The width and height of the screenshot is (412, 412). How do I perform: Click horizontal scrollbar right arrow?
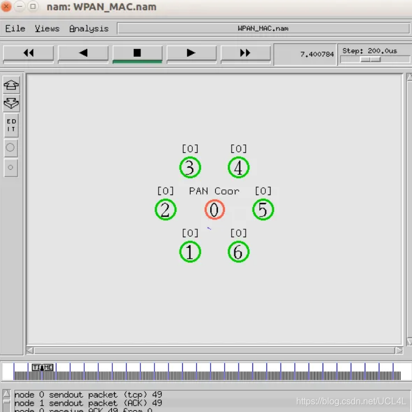click(399, 351)
